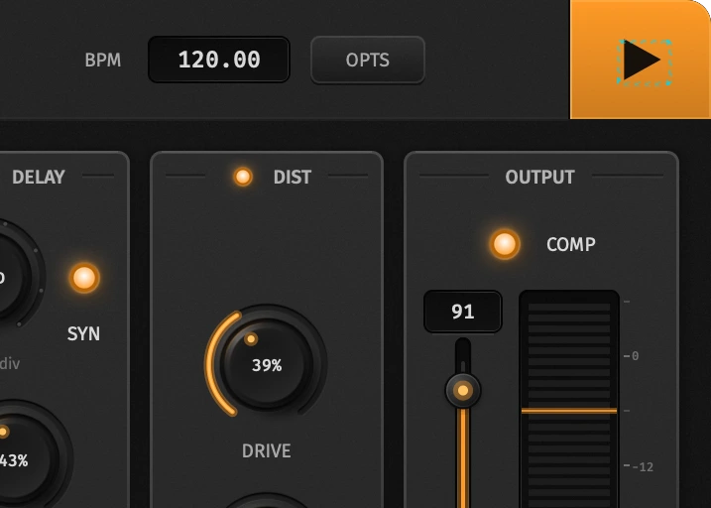Click the COMP label text

(x=571, y=244)
